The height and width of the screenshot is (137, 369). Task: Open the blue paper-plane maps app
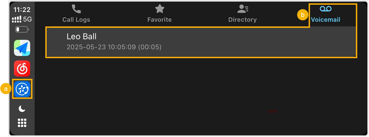click(22, 48)
